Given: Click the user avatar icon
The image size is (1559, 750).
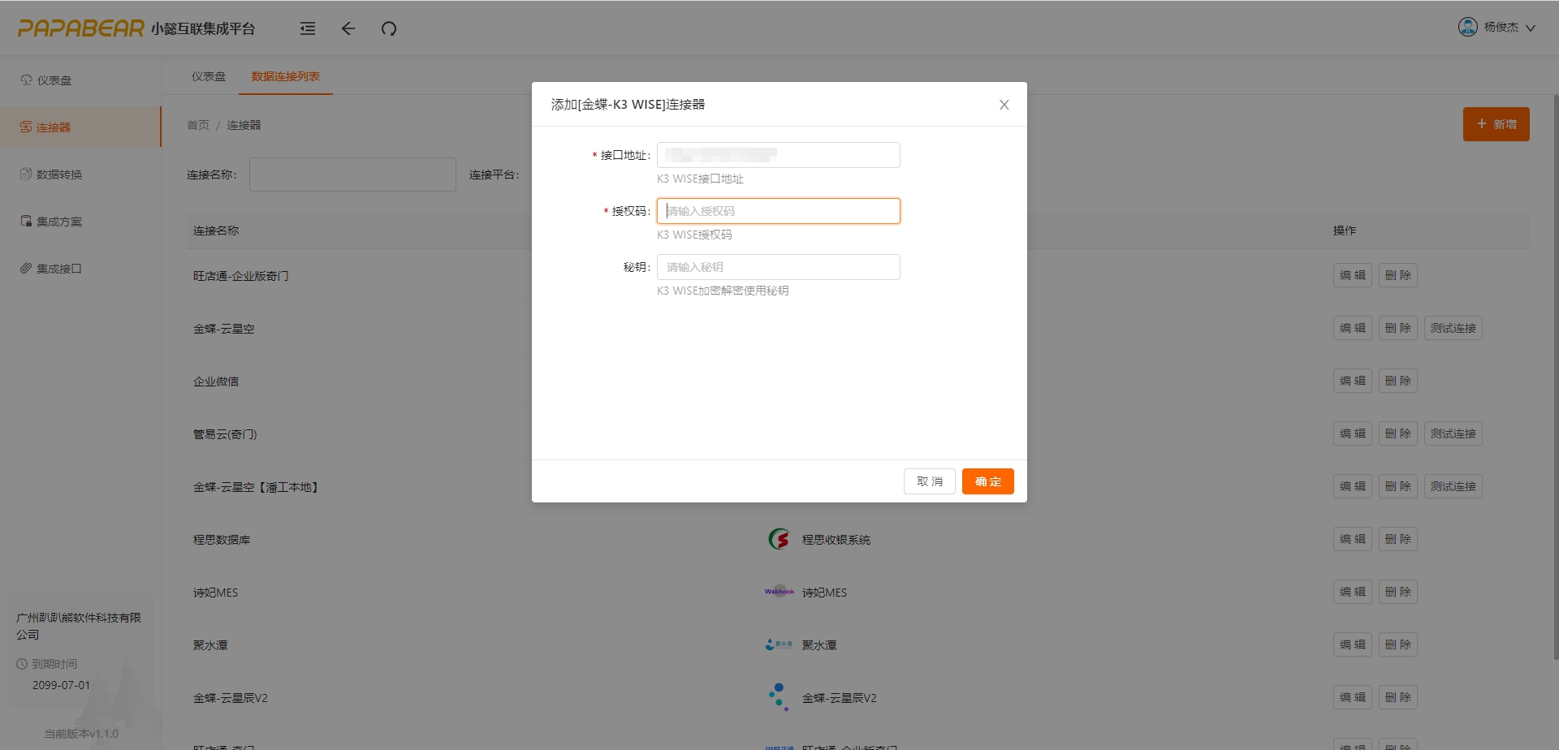Looking at the screenshot, I should point(1467,27).
